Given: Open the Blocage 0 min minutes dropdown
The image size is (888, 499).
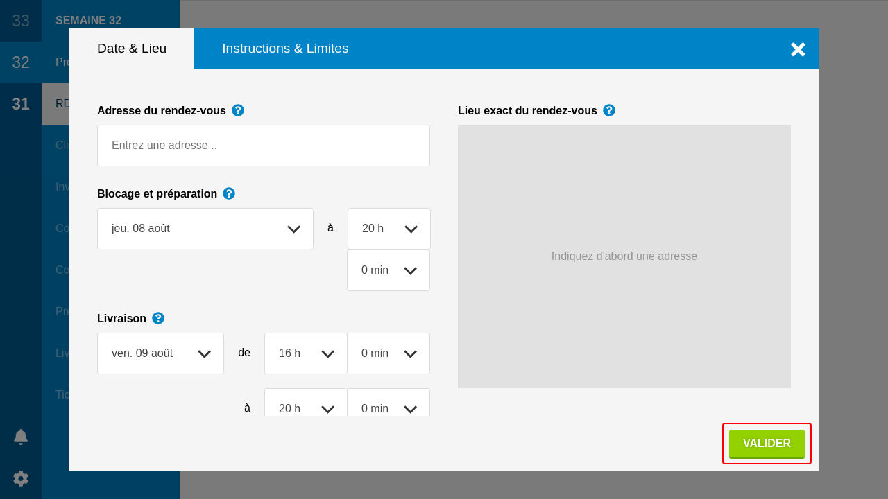Looking at the screenshot, I should 388,270.
